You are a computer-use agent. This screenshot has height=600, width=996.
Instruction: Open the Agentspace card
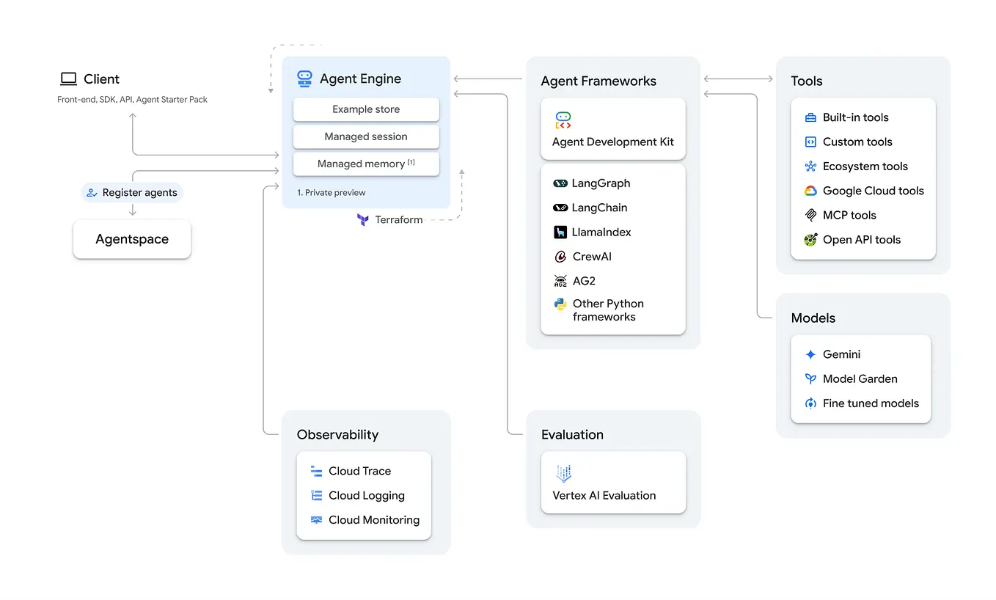[131, 239]
